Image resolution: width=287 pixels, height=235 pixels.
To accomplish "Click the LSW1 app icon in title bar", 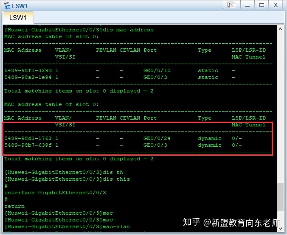I will click(7, 6).
